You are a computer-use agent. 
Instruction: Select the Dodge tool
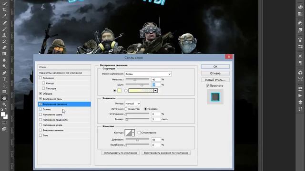(4, 66)
